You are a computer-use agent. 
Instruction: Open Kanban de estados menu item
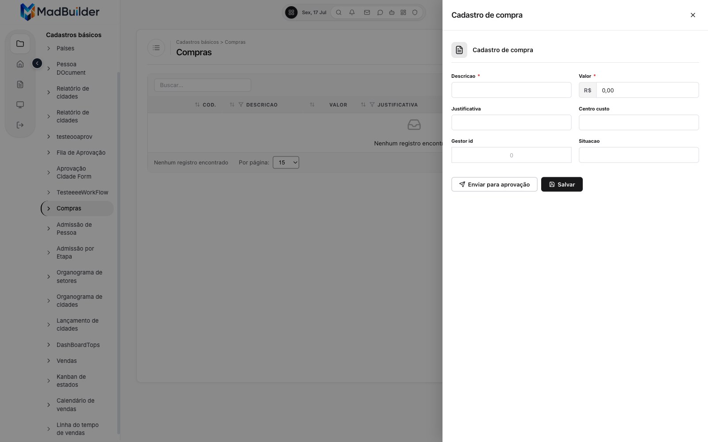click(x=77, y=381)
